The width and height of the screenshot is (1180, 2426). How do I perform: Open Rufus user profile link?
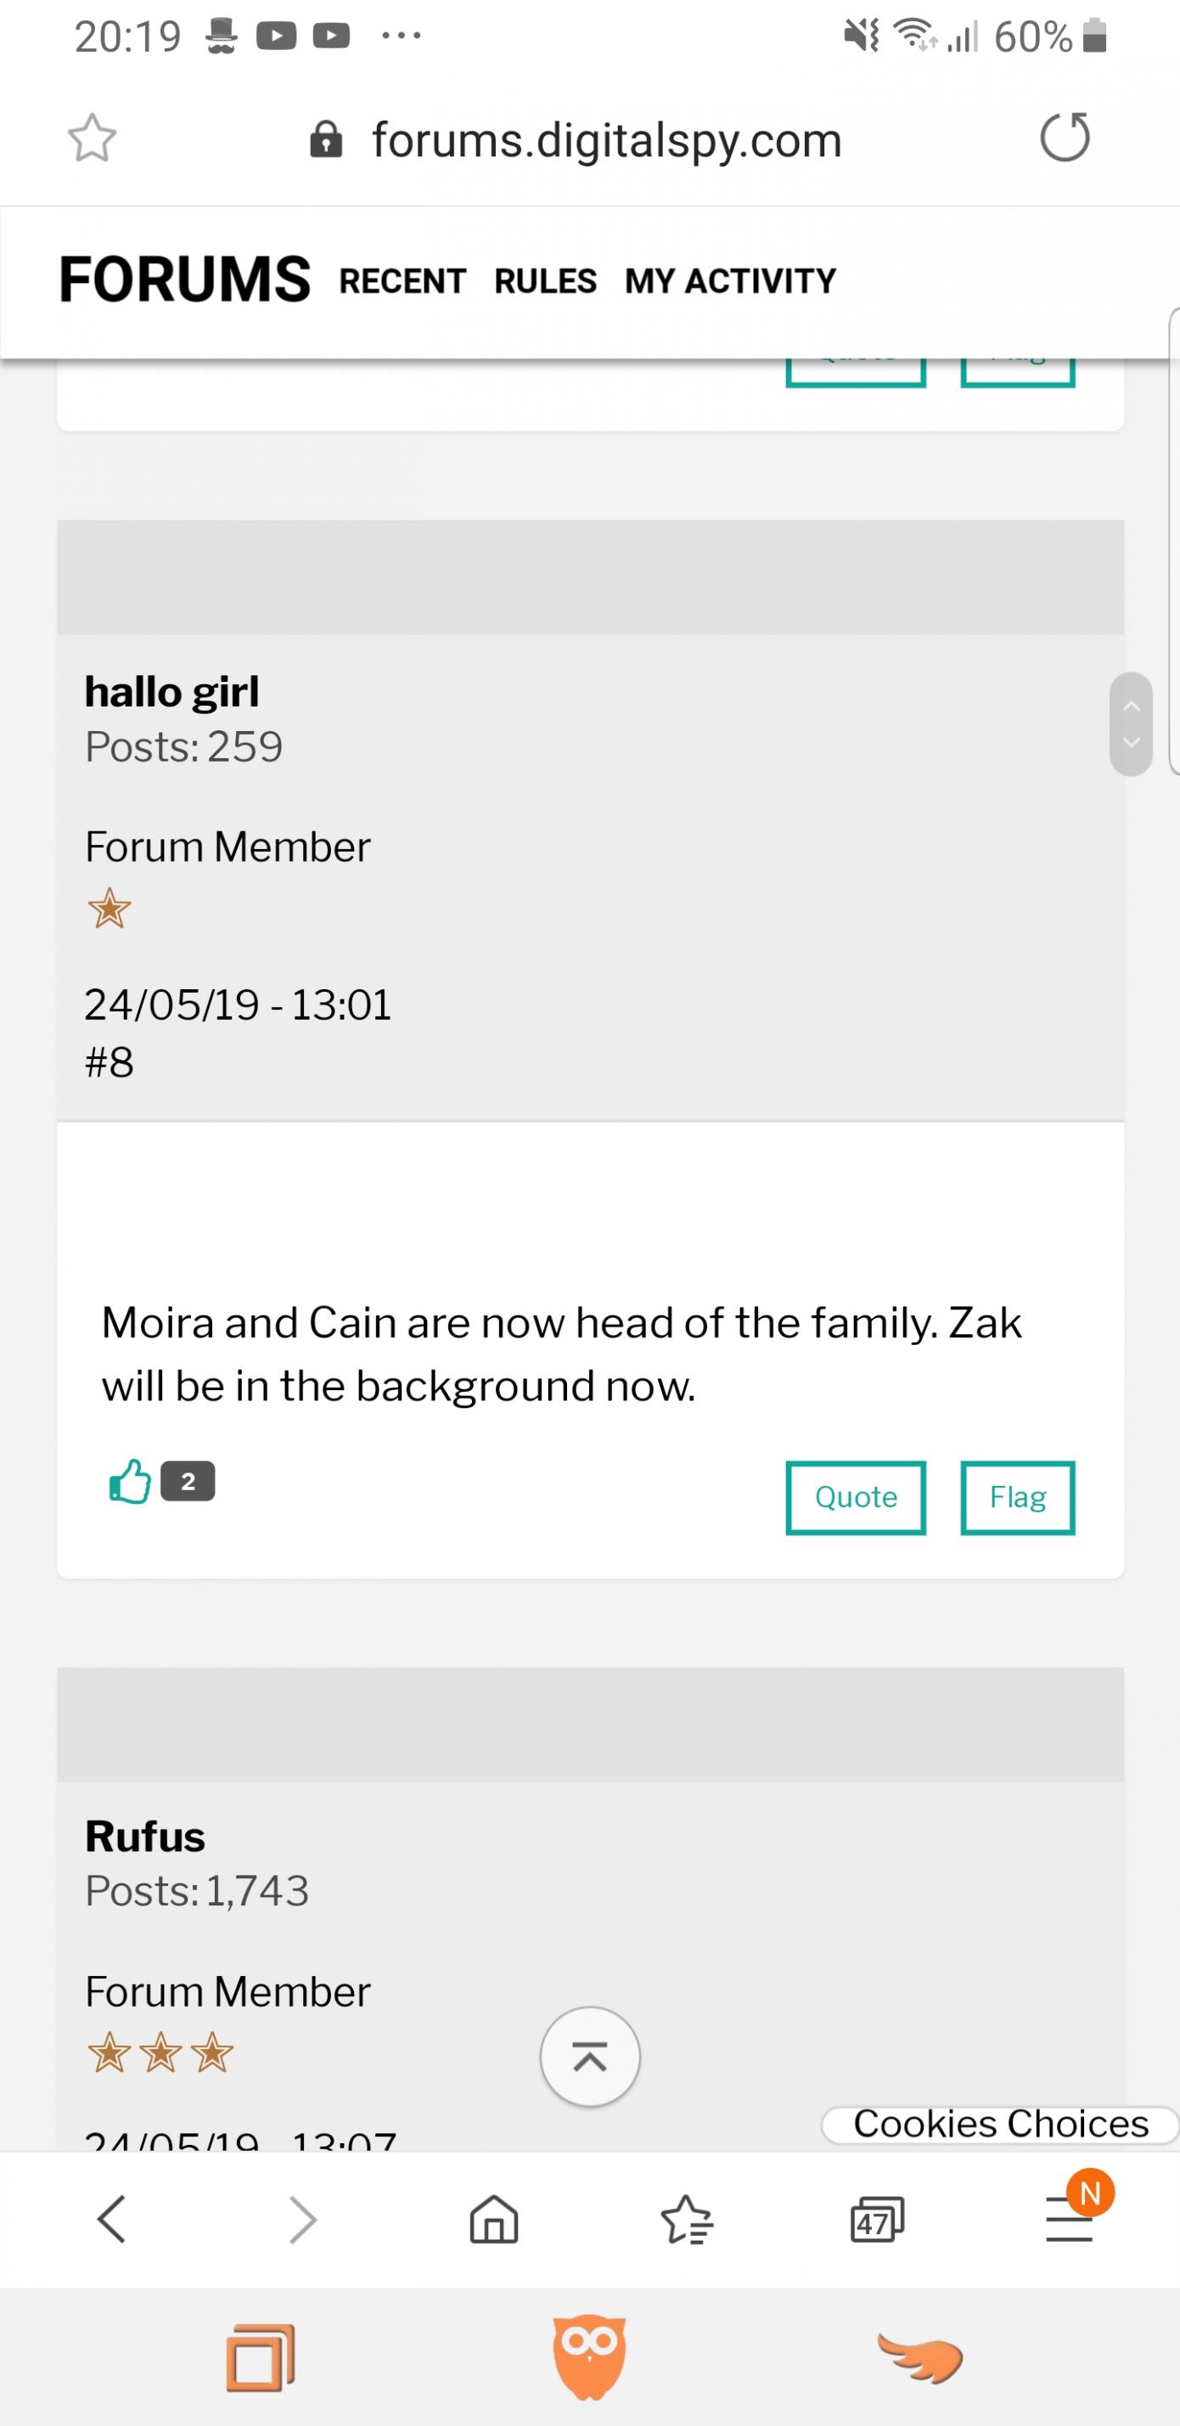click(145, 1837)
